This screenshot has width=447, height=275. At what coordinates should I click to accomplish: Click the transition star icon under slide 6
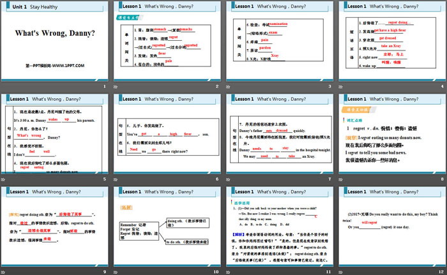[117, 180]
